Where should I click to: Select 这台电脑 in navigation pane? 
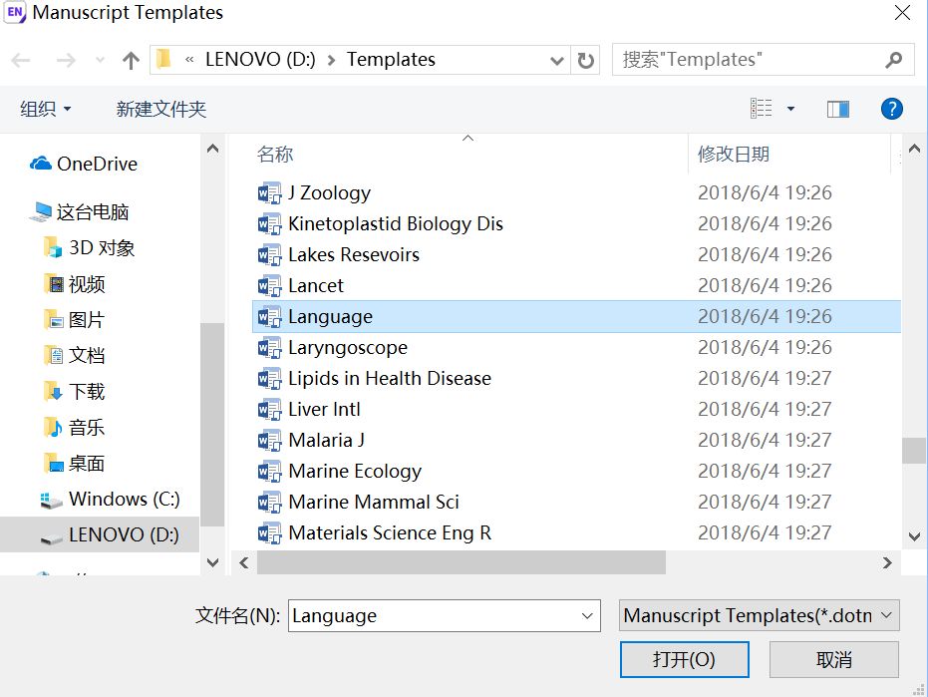(x=80, y=212)
